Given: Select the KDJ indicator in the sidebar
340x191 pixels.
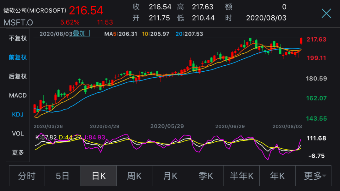Looking at the screenshot, I should (x=17, y=114).
